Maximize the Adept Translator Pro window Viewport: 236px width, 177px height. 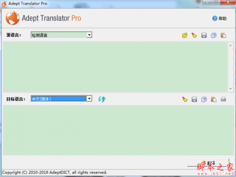coord(216,2)
